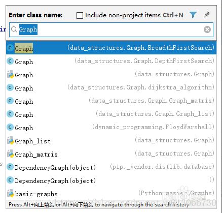This screenshot has width=222, height=213.
Task: Click class icon of the FloydWarshall Graph
Action: pyautogui.click(x=10, y=127)
